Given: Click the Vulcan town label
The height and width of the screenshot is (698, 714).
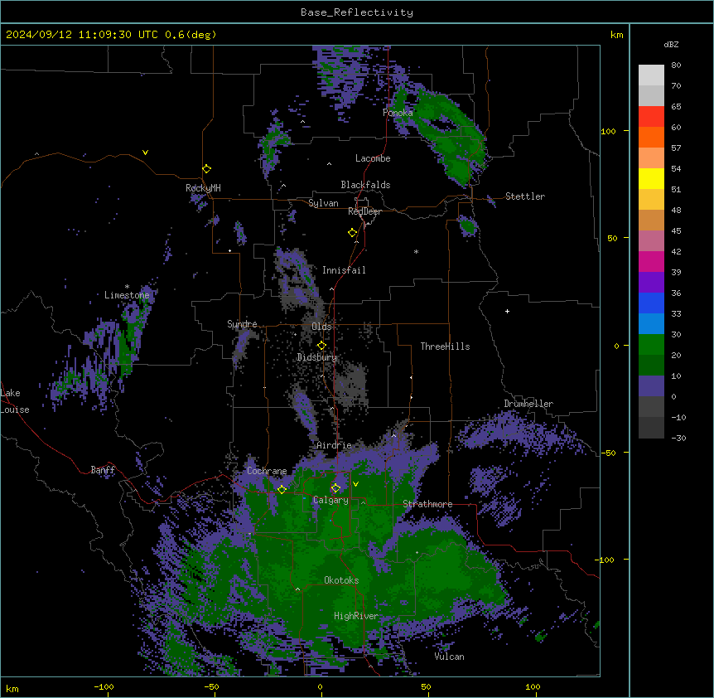Looking at the screenshot, I should (449, 657).
